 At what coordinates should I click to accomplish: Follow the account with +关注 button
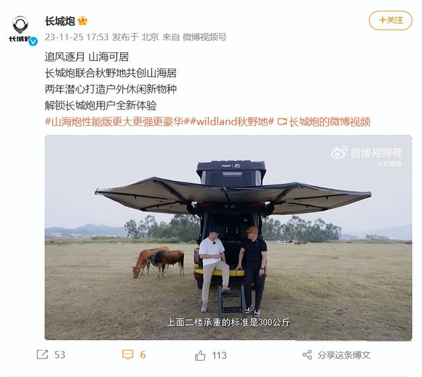(x=390, y=20)
